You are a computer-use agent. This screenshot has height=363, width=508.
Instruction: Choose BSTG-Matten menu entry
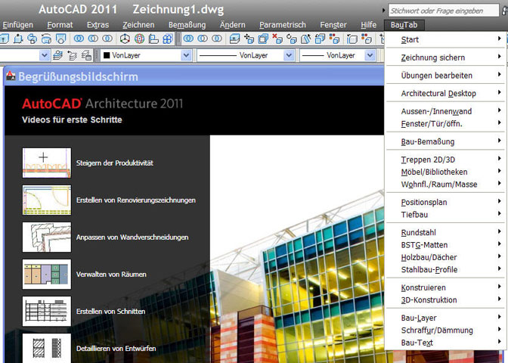(x=445, y=245)
